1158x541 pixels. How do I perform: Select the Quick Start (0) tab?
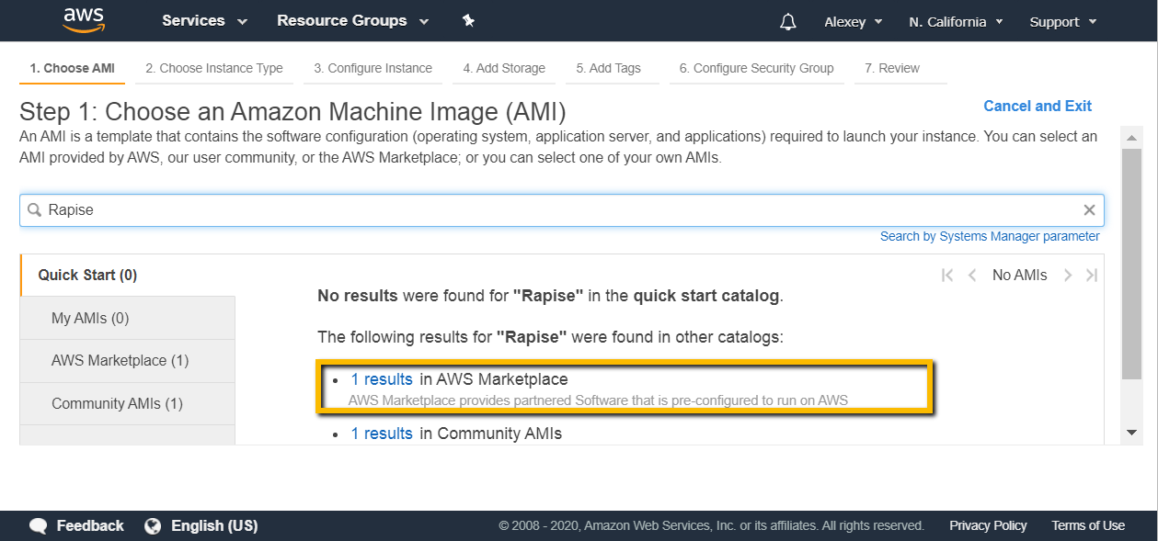(128, 275)
